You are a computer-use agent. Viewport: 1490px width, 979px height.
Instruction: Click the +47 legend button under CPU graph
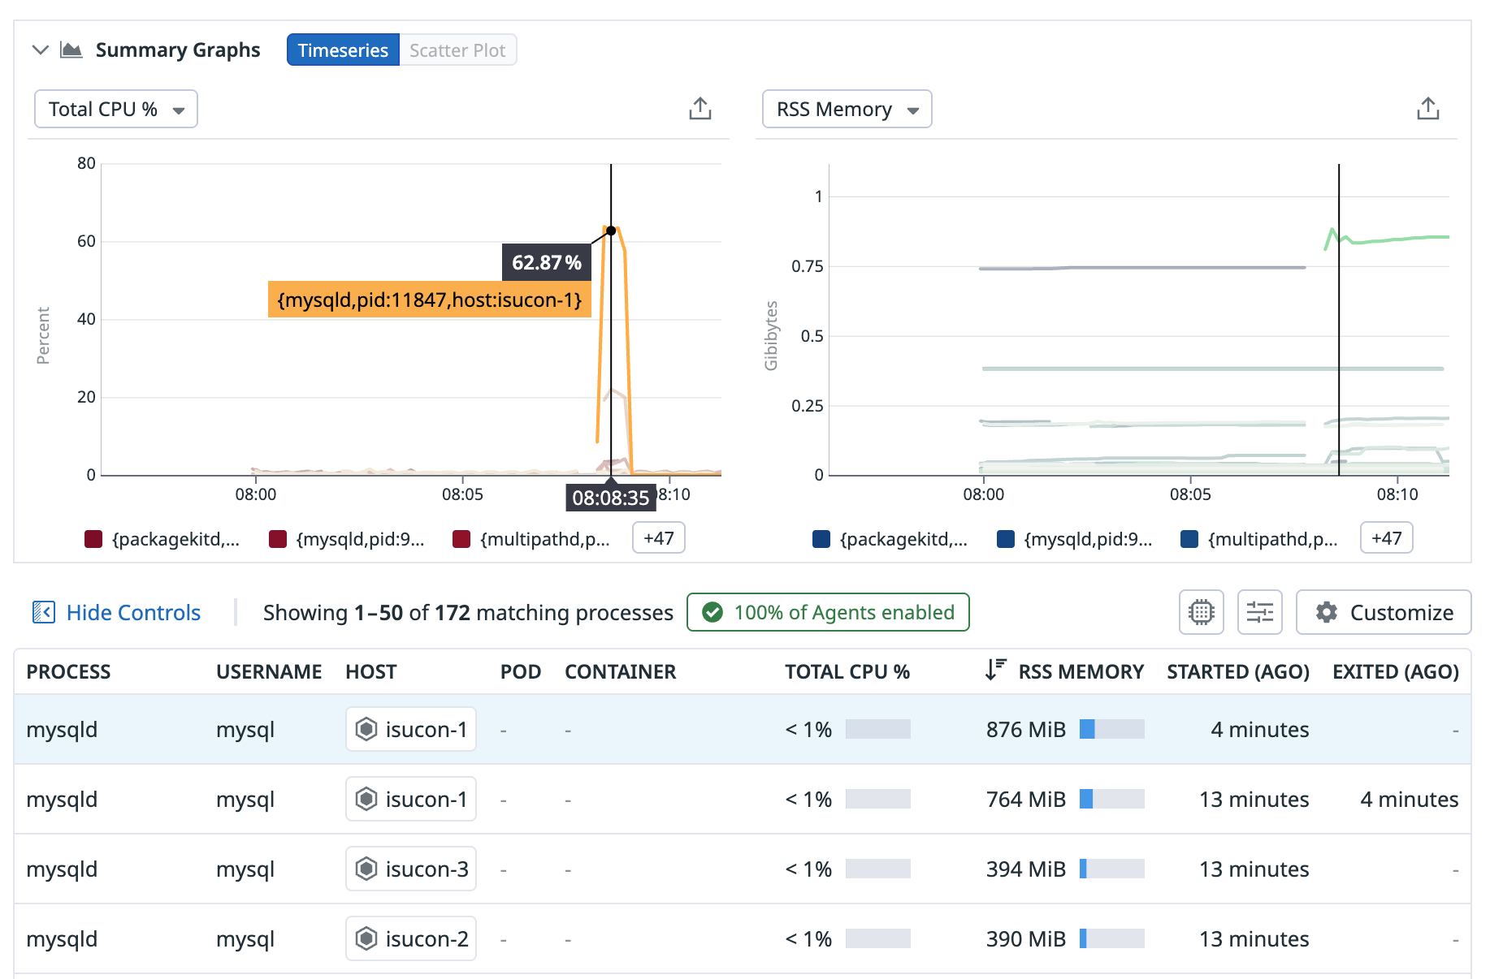click(659, 538)
